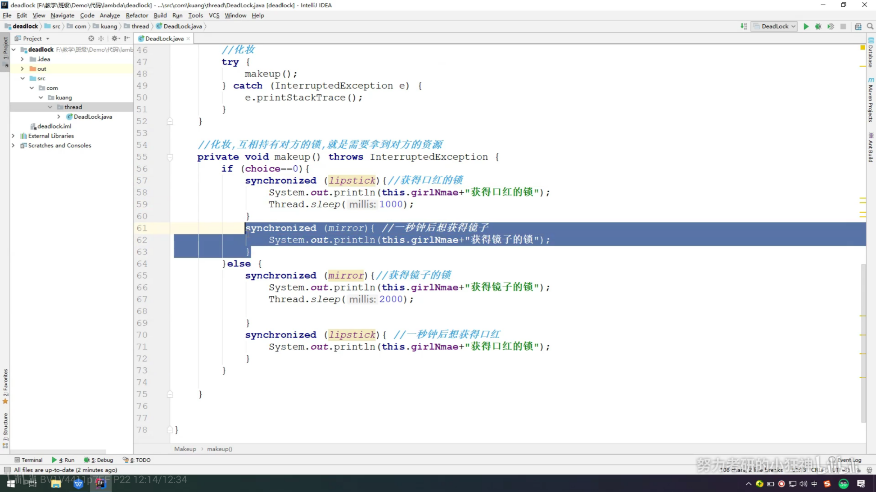The image size is (876, 492).
Task: Expand the .idea folder
Action: click(22, 59)
